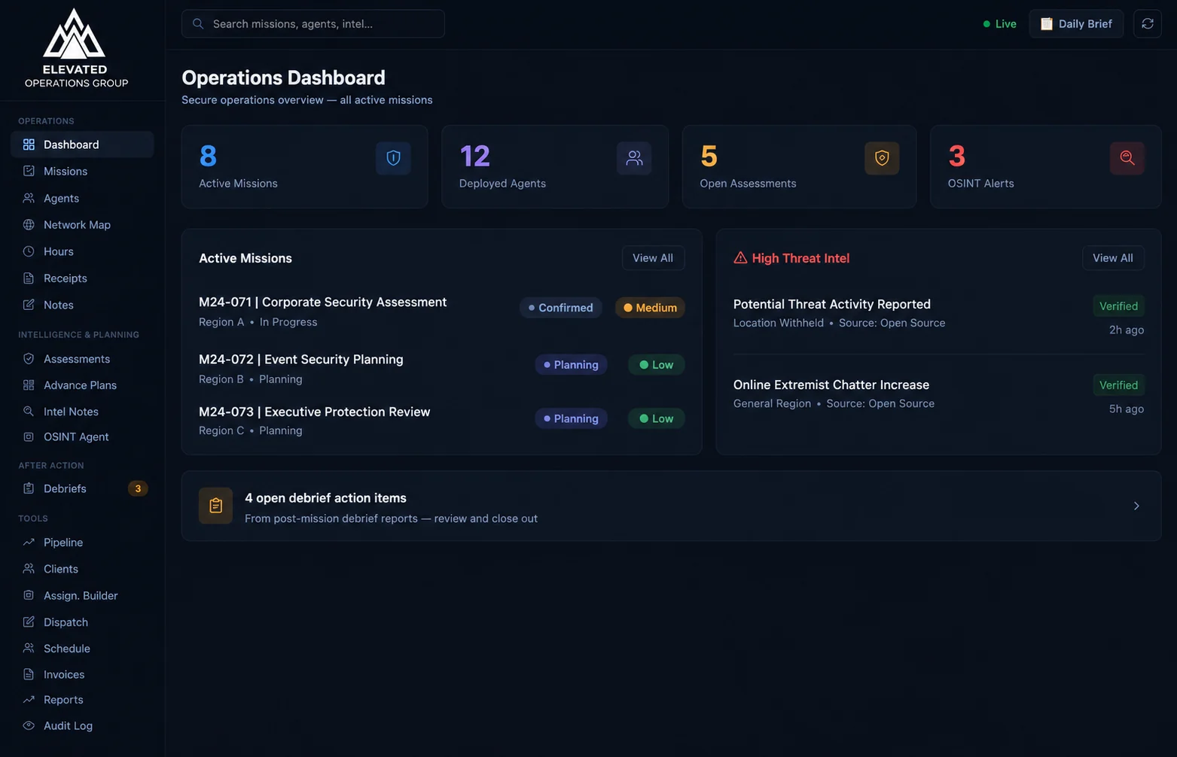Click the Hours clock icon
The width and height of the screenshot is (1177, 757).
pyautogui.click(x=29, y=251)
